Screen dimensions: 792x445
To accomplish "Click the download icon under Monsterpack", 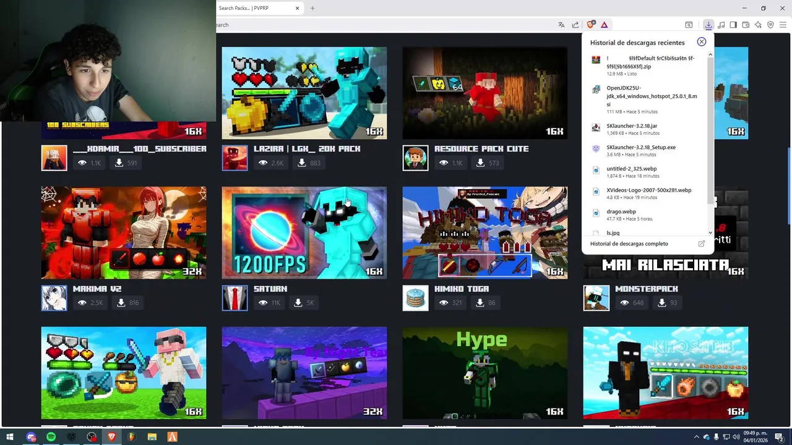I will tap(662, 303).
